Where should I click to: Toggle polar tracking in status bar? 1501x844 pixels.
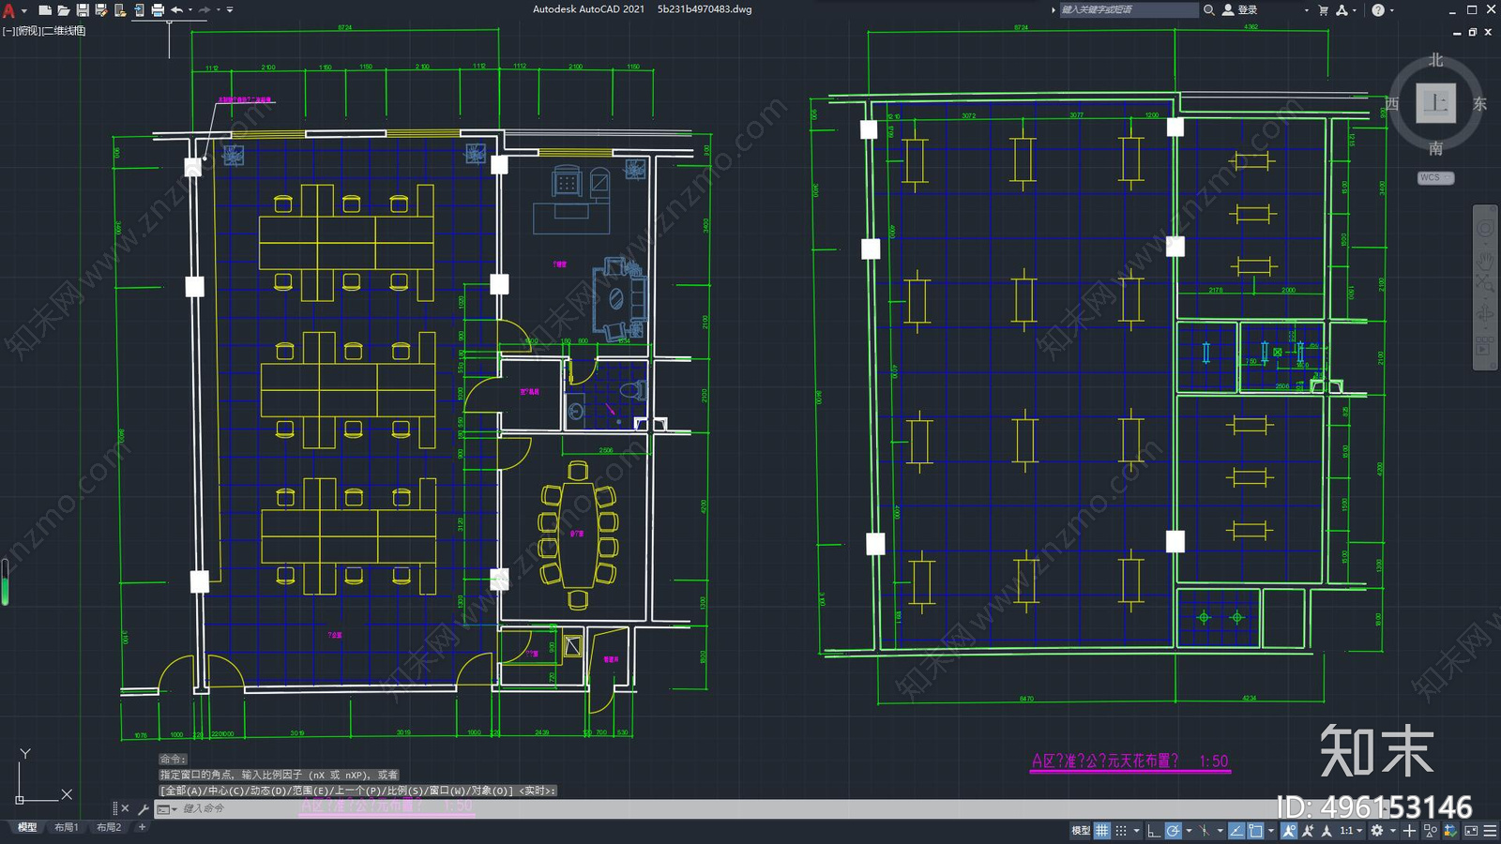coord(1174,831)
